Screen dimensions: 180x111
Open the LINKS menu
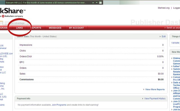point(19,28)
